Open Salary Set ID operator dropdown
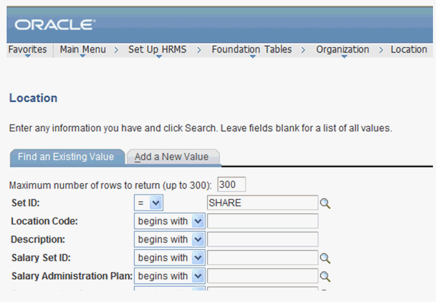 [169, 258]
